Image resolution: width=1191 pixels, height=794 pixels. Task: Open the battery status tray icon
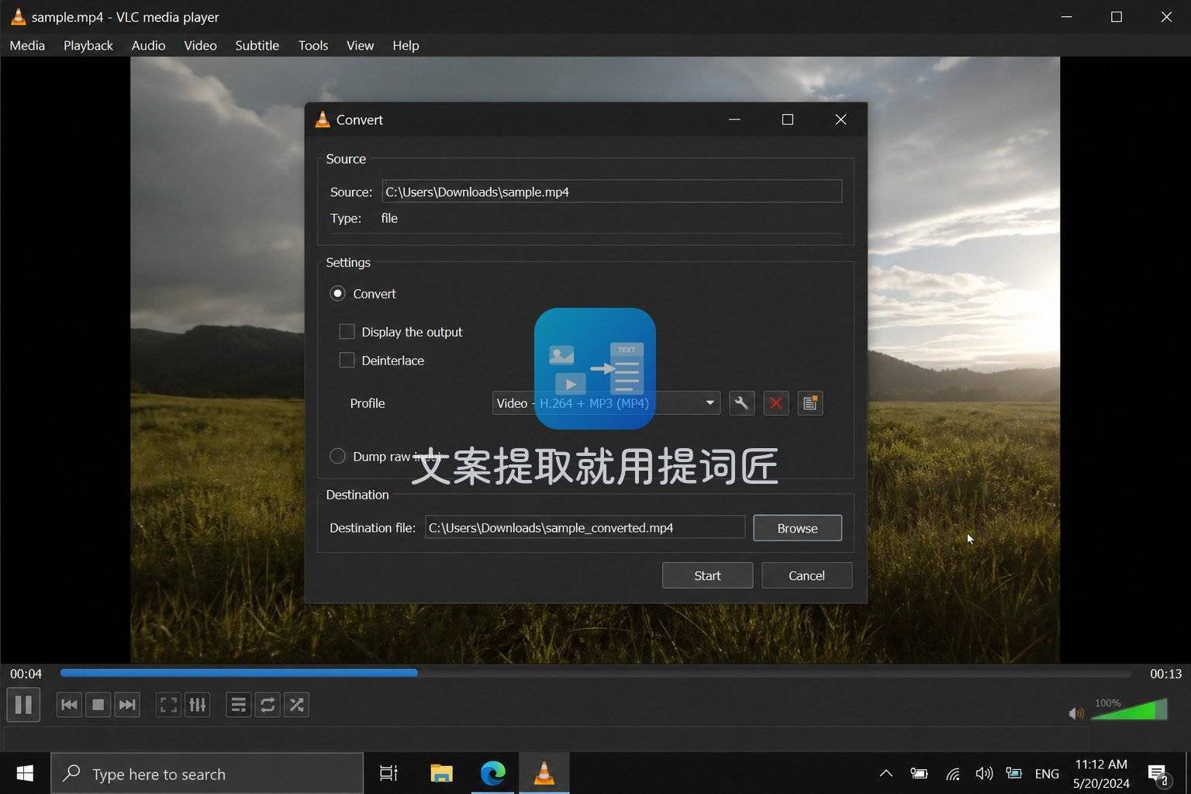point(919,773)
